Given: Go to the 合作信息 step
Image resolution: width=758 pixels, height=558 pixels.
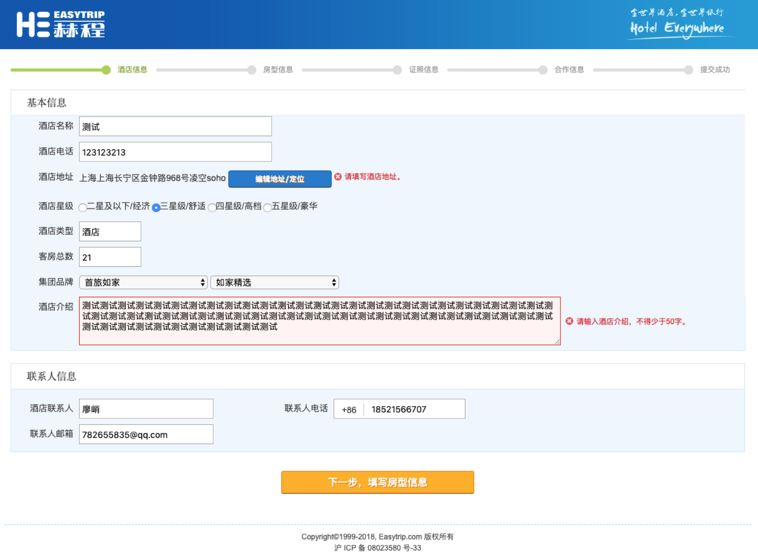Looking at the screenshot, I should (569, 69).
